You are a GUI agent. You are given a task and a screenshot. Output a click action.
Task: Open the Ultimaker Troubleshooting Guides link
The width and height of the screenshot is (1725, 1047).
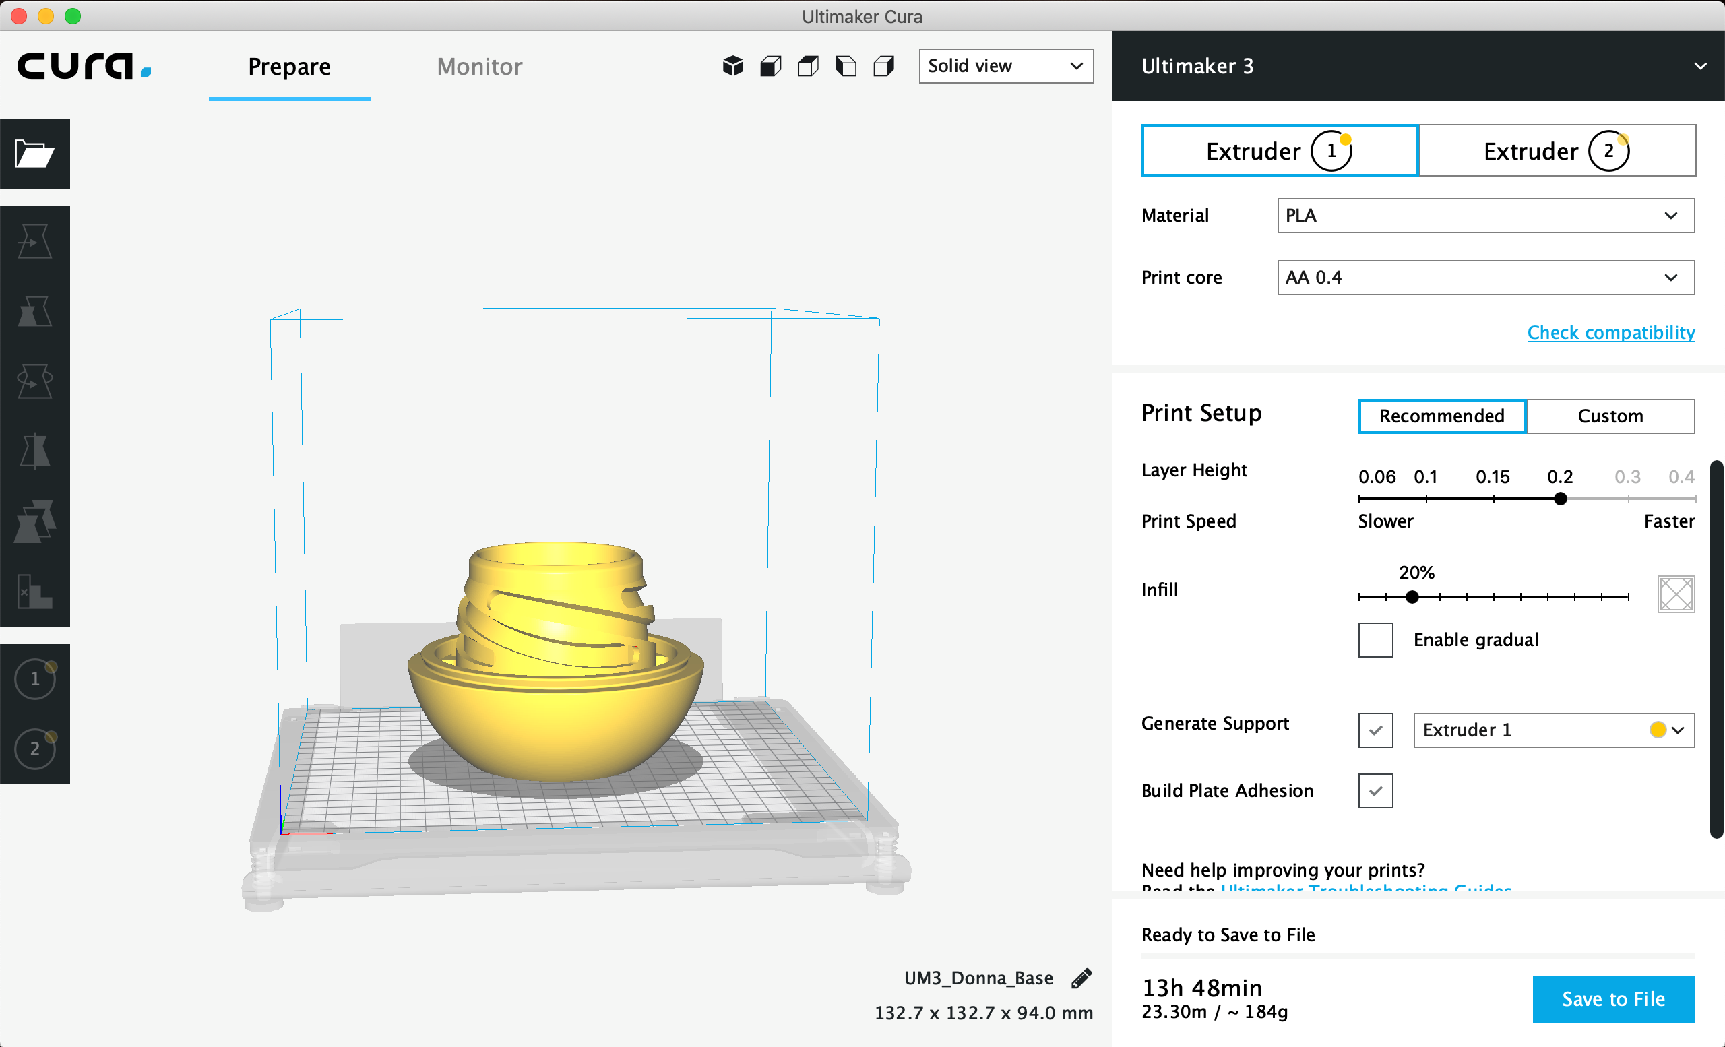[x=1365, y=887]
